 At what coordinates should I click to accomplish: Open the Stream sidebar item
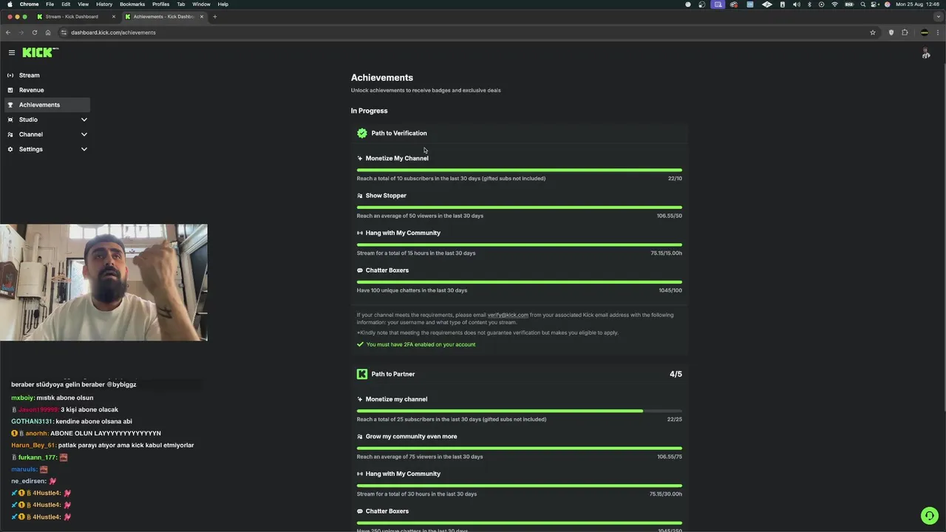point(47,75)
